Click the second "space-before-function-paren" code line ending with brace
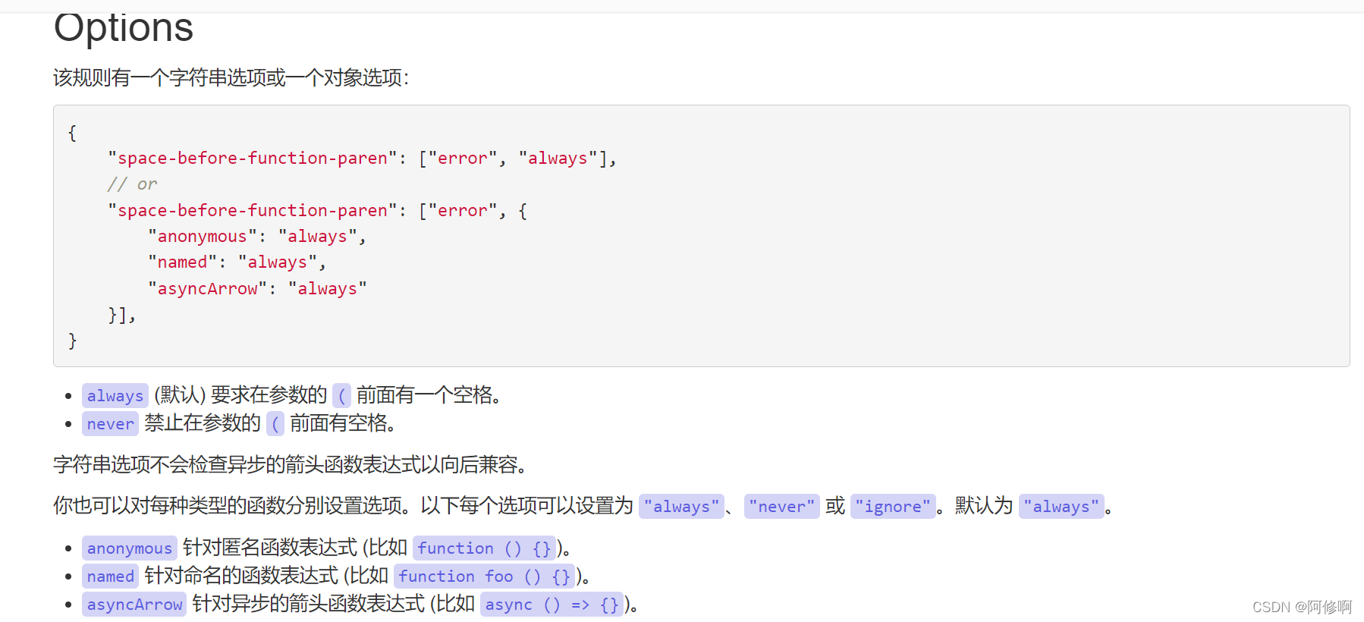1364x622 pixels. point(317,210)
